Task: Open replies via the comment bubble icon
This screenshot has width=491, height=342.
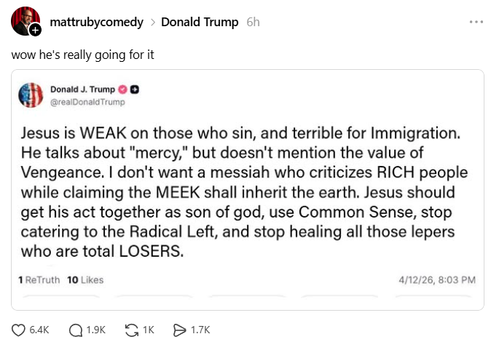Action: (x=76, y=330)
